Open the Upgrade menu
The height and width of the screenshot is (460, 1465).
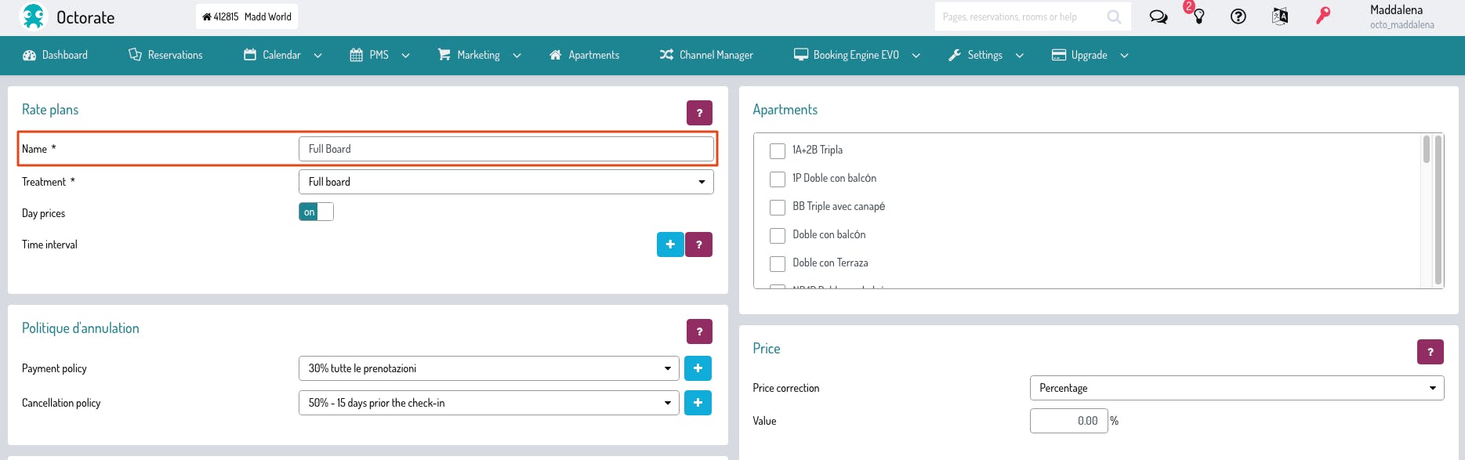click(1089, 55)
